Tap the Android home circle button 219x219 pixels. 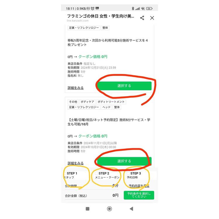[x=109, y=209]
